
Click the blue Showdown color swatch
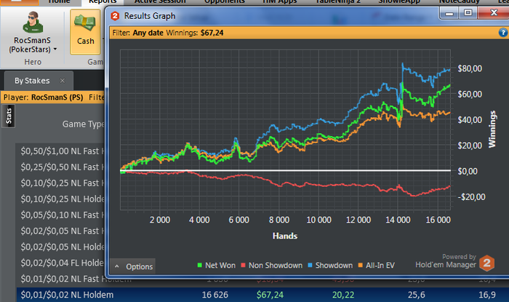click(x=310, y=266)
